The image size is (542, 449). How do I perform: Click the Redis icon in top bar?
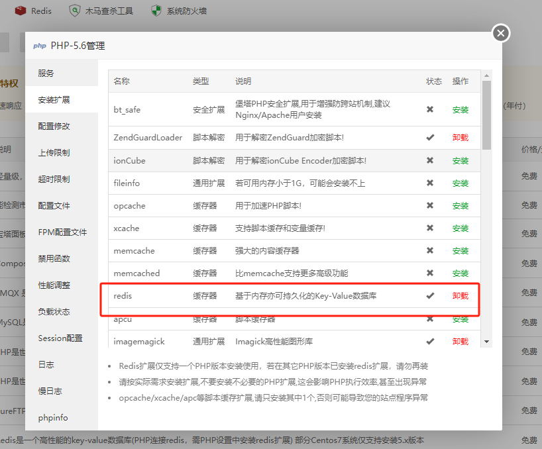[x=21, y=11]
